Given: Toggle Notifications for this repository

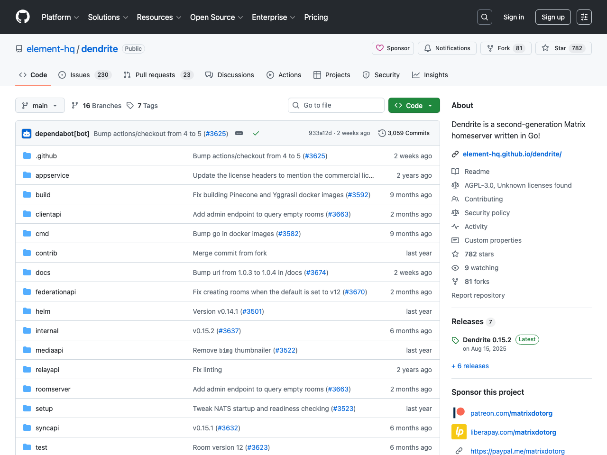Looking at the screenshot, I should click(447, 48).
